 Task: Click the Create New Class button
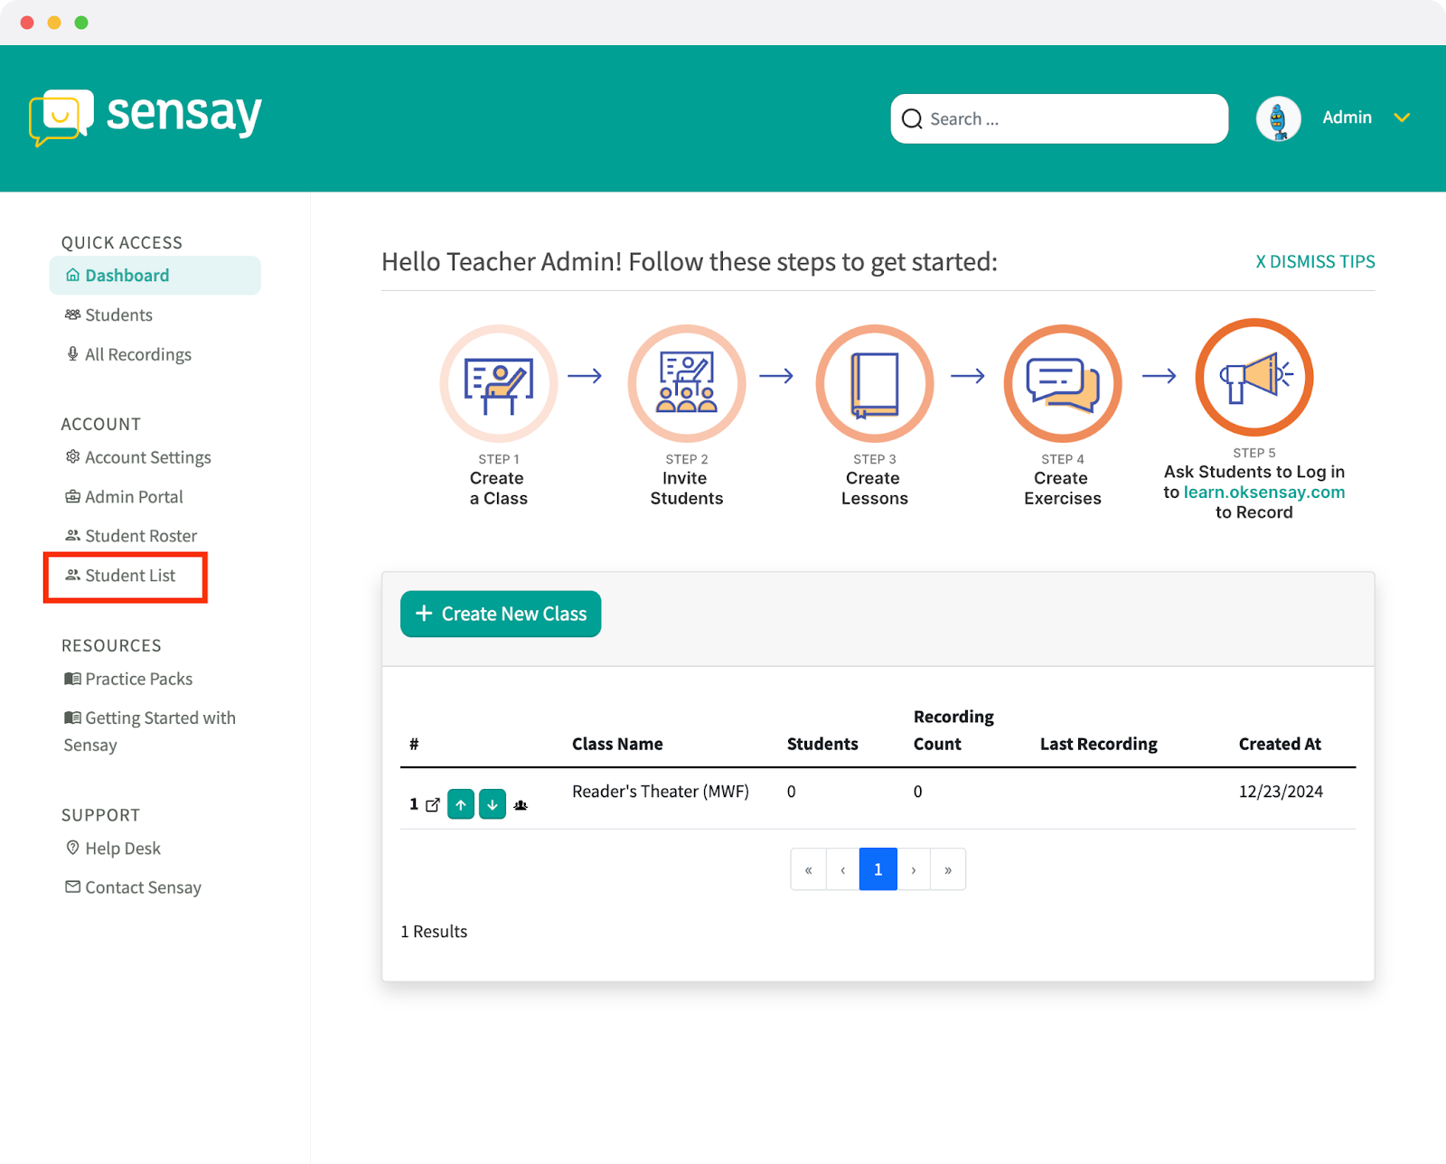pos(501,614)
